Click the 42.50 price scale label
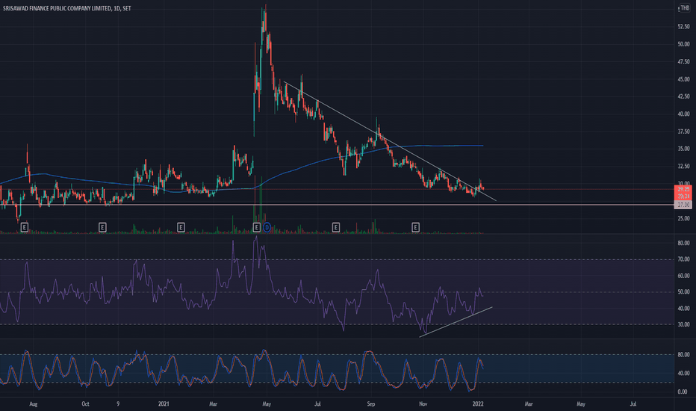Viewport: 696px width, 411px height. coord(683,96)
